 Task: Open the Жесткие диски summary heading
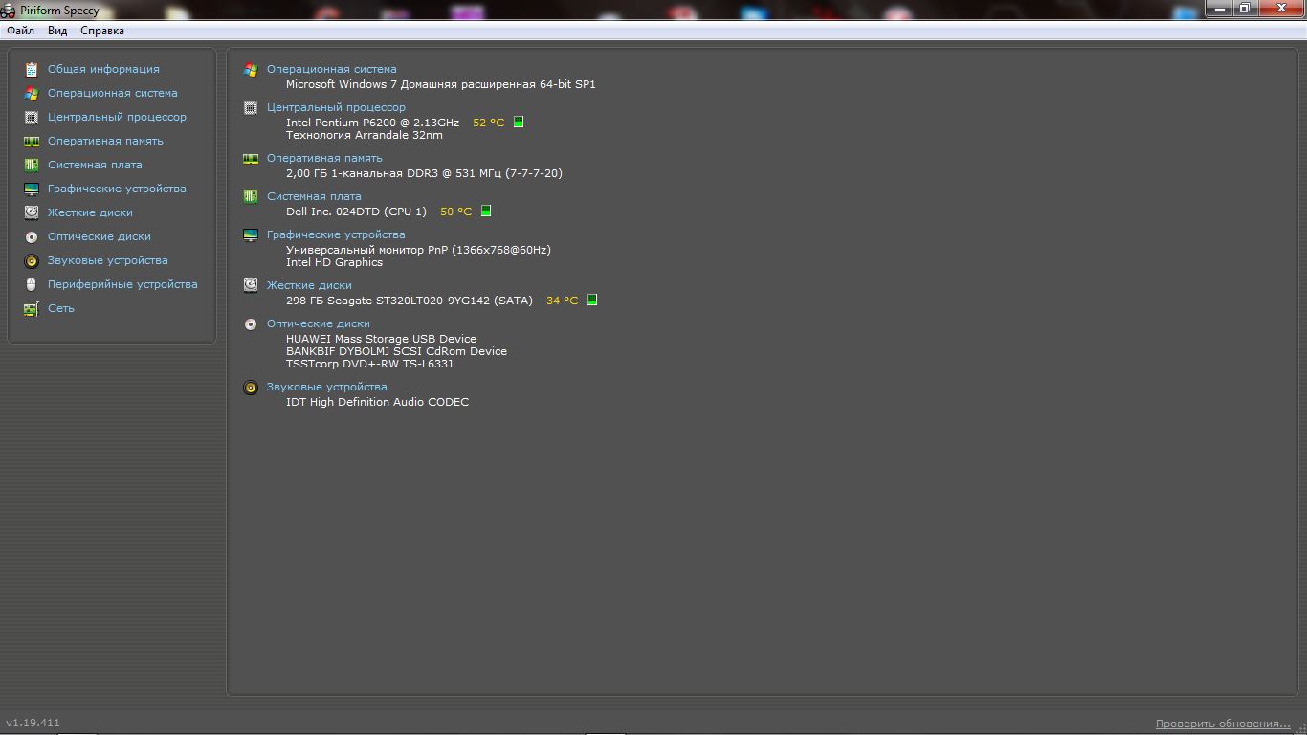click(309, 285)
